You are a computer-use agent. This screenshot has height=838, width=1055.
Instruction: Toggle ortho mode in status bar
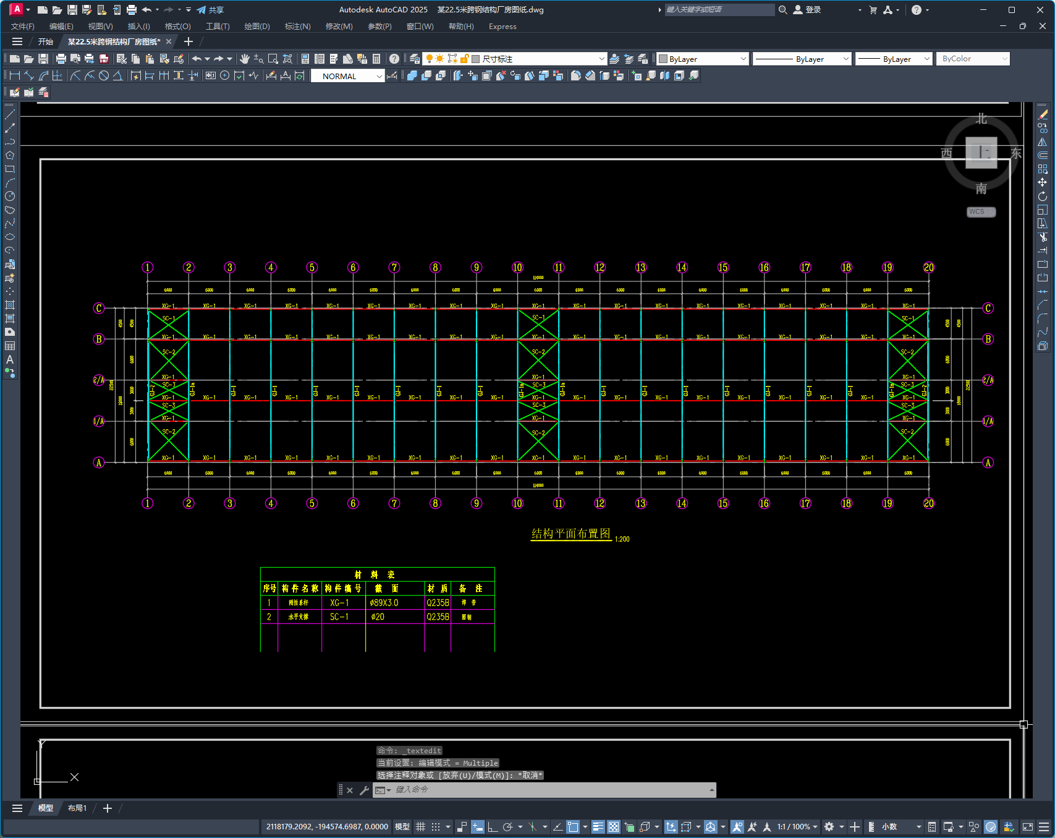click(x=493, y=827)
